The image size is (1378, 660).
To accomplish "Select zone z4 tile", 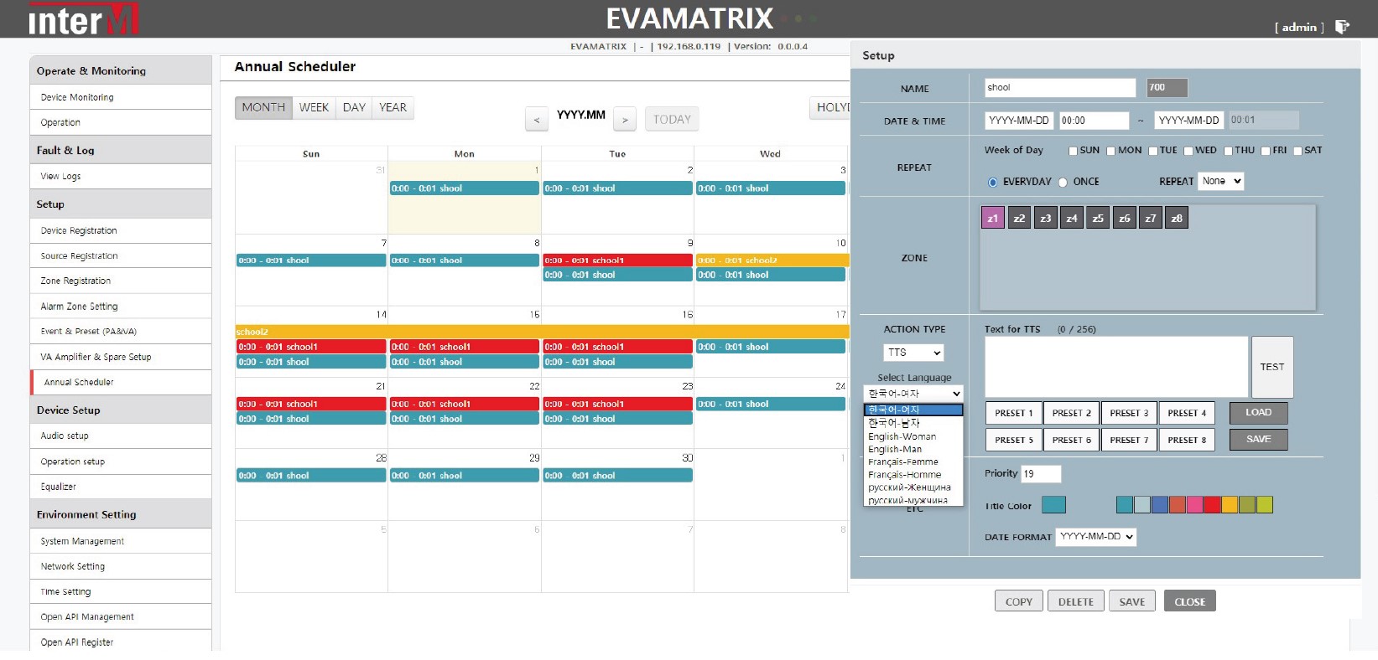I will point(1072,218).
